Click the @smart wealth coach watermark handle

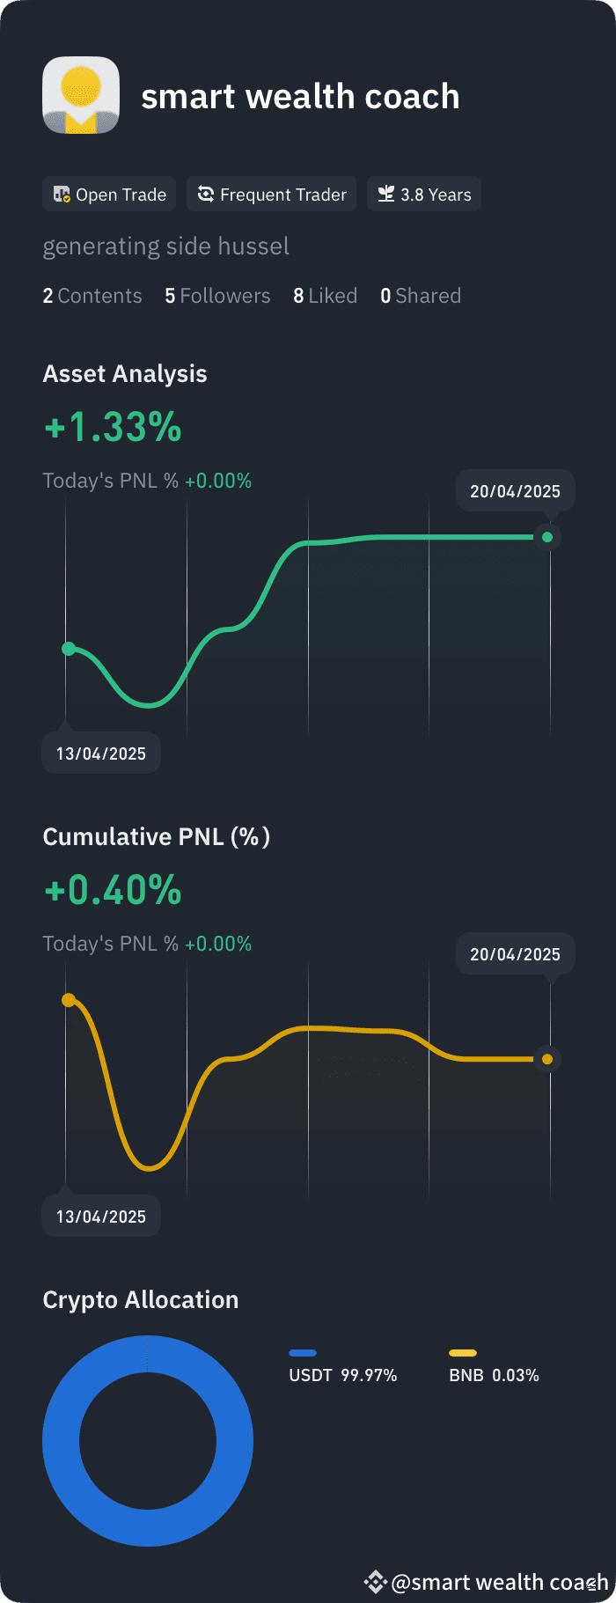click(x=499, y=1582)
